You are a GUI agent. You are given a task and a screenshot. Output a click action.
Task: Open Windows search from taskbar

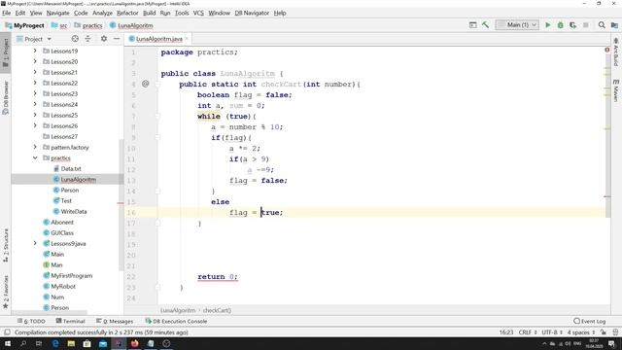point(23,343)
